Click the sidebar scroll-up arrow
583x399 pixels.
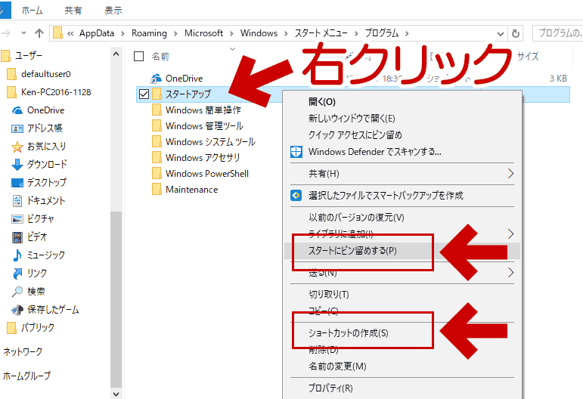(116, 54)
